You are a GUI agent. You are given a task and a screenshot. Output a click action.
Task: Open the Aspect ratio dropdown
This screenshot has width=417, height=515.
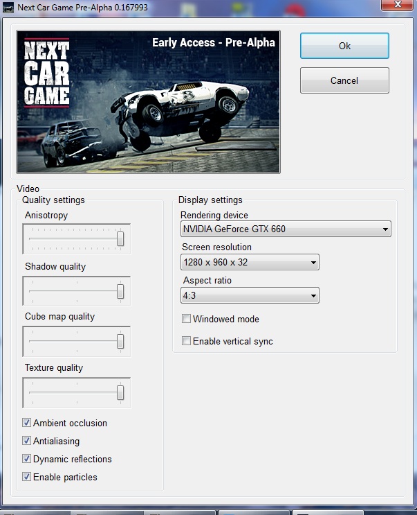(250, 295)
